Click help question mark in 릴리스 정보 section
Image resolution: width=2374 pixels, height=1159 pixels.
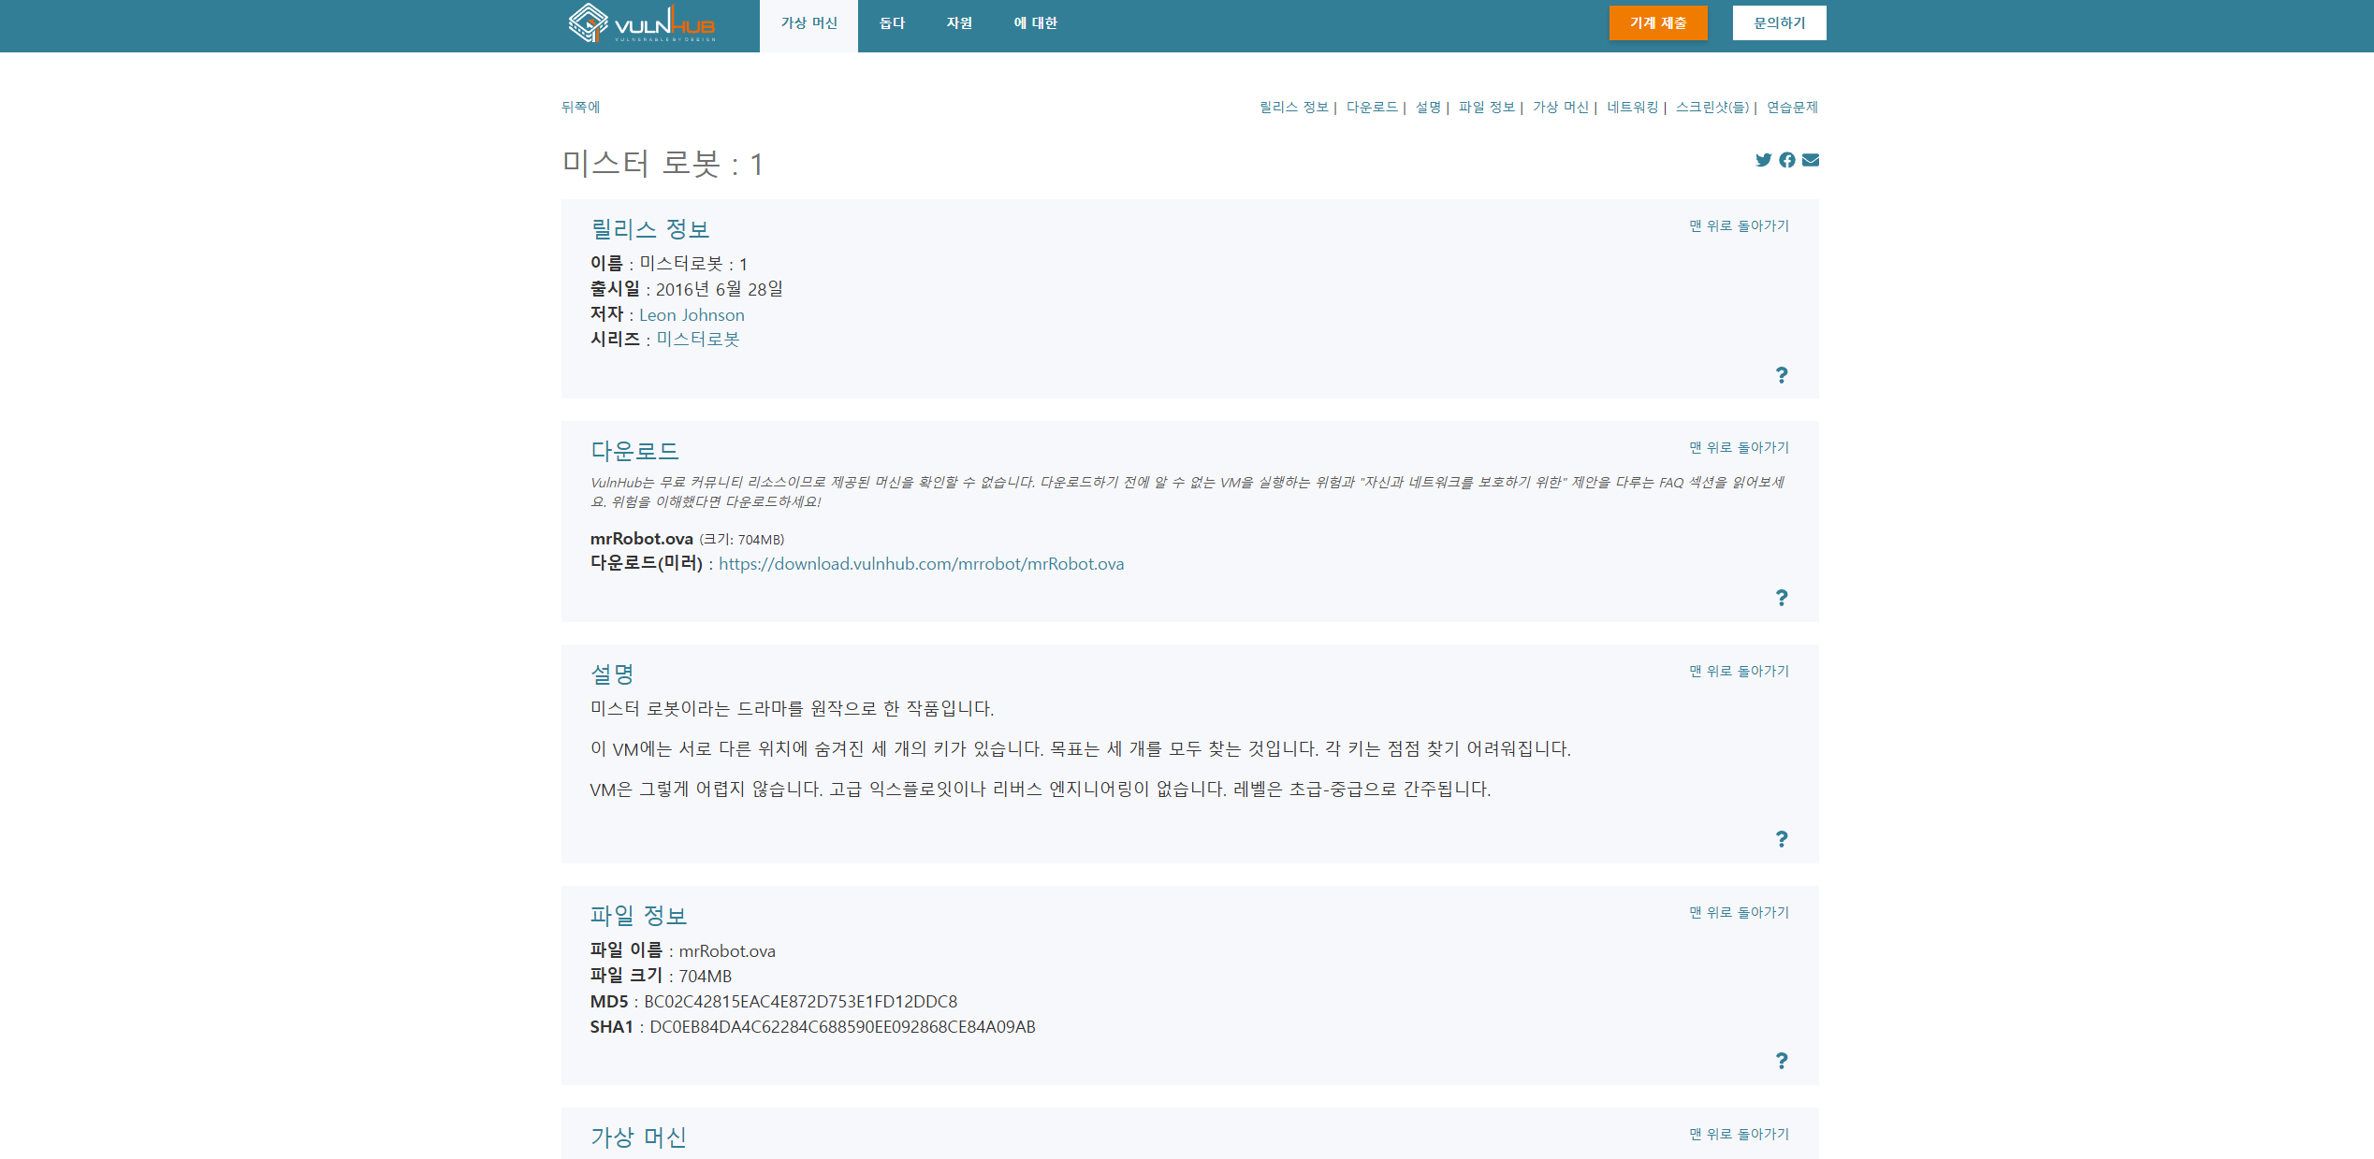pyautogui.click(x=1782, y=375)
